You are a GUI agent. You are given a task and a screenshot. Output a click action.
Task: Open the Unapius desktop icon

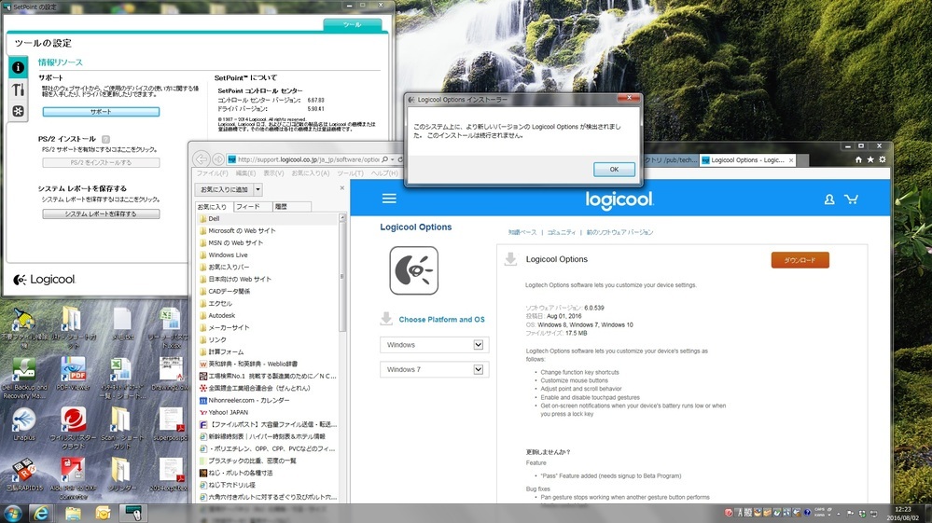(23, 424)
